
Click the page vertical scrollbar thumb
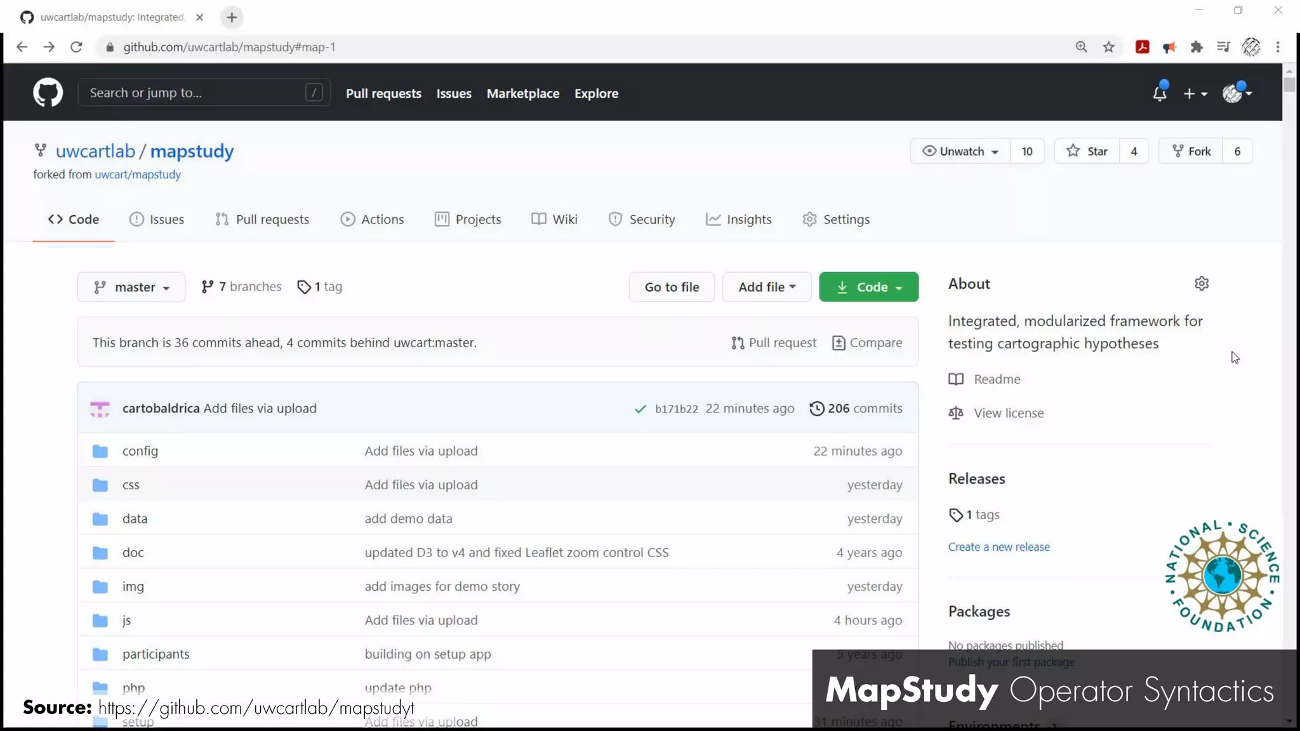pyautogui.click(x=1289, y=84)
